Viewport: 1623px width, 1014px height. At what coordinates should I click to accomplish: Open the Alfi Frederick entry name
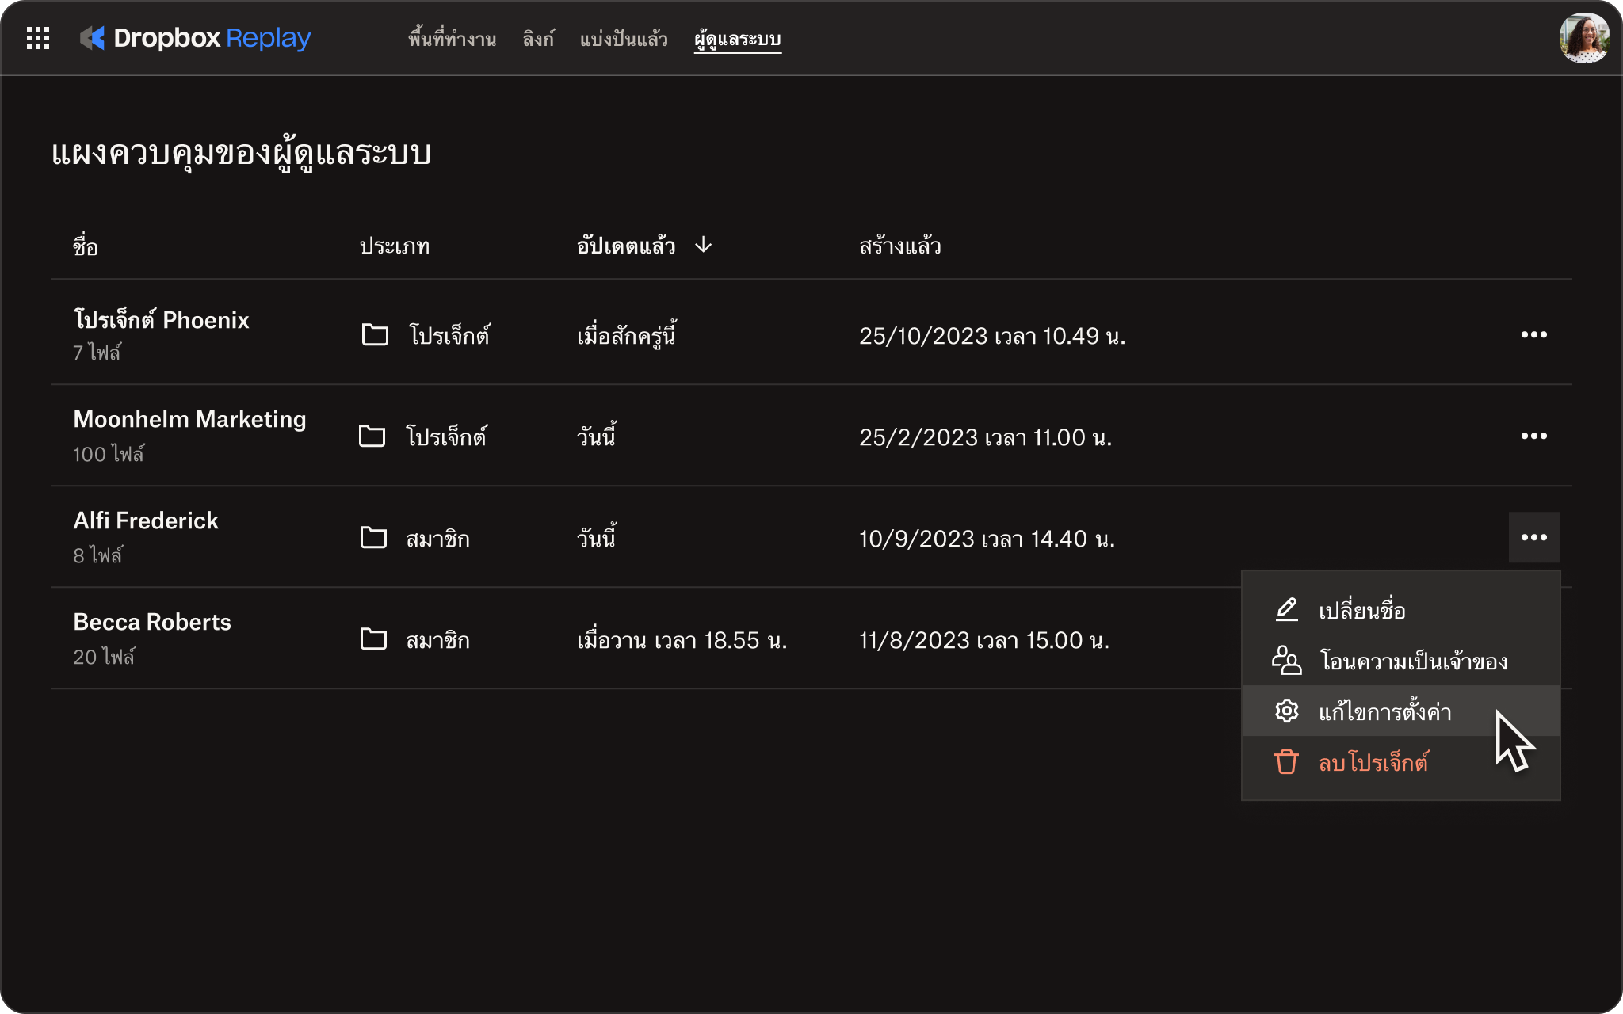(x=146, y=520)
